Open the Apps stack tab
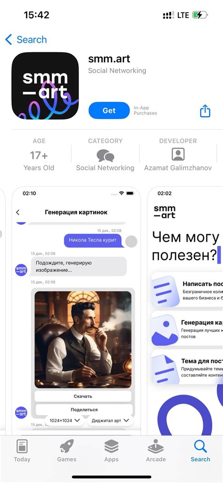 (x=111, y=450)
